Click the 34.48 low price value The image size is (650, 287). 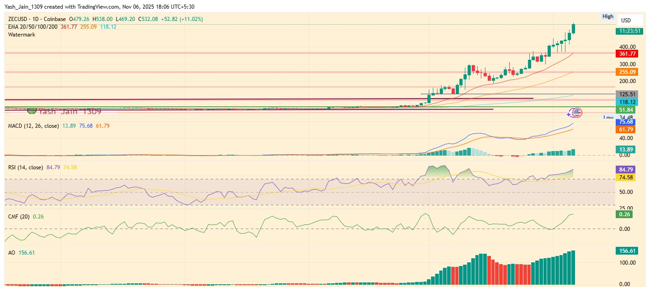coord(626,117)
